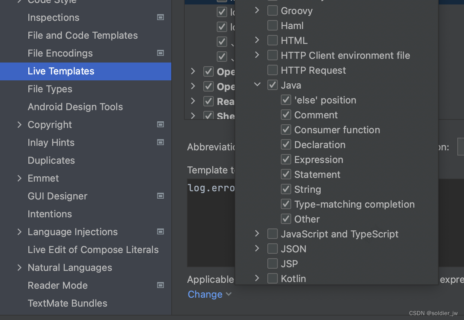Select Live Templates in settings sidebar
464x320 pixels.
pyautogui.click(x=61, y=71)
